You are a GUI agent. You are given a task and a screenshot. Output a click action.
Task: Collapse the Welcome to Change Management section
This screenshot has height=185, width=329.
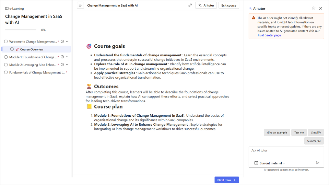pos(67,42)
